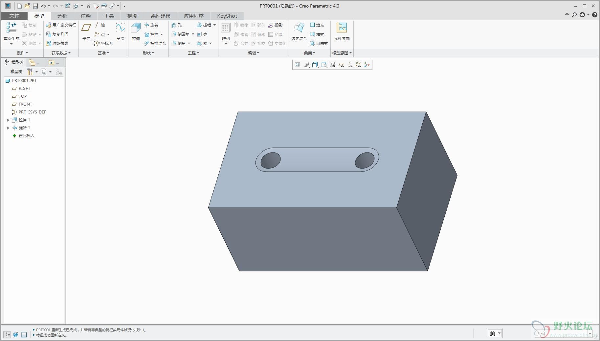The width and height of the screenshot is (600, 341).
Task: Toggle datum axis display in graphics toolbar
Action: (x=350, y=65)
